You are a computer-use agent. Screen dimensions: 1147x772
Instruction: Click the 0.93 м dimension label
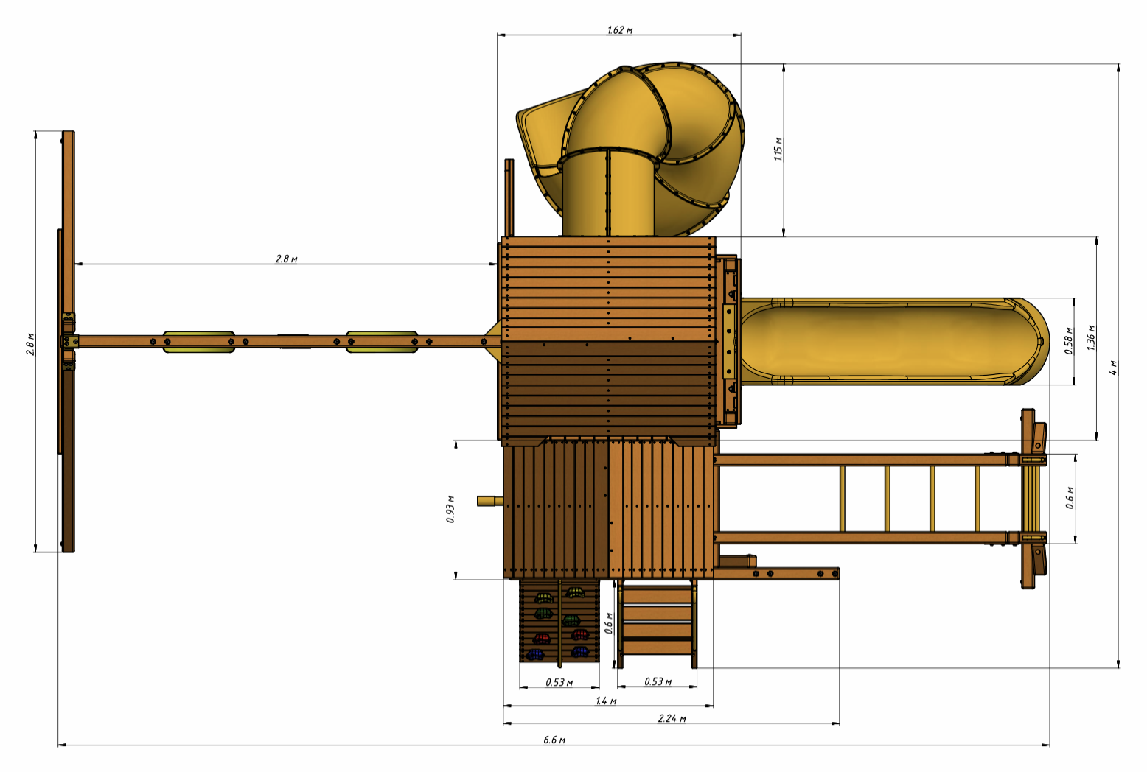[450, 509]
